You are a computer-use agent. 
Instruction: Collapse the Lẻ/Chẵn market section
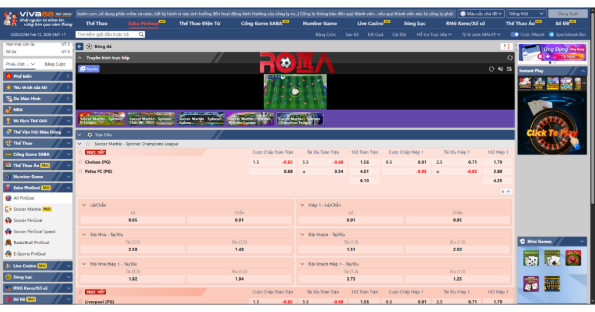(x=84, y=205)
